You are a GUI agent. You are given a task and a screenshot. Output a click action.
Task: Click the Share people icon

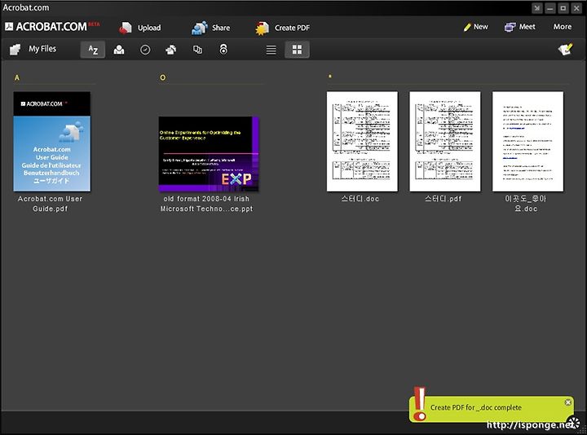[200, 28]
